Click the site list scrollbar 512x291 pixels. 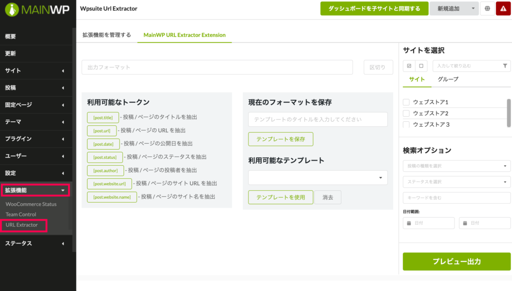[x=508, y=113]
